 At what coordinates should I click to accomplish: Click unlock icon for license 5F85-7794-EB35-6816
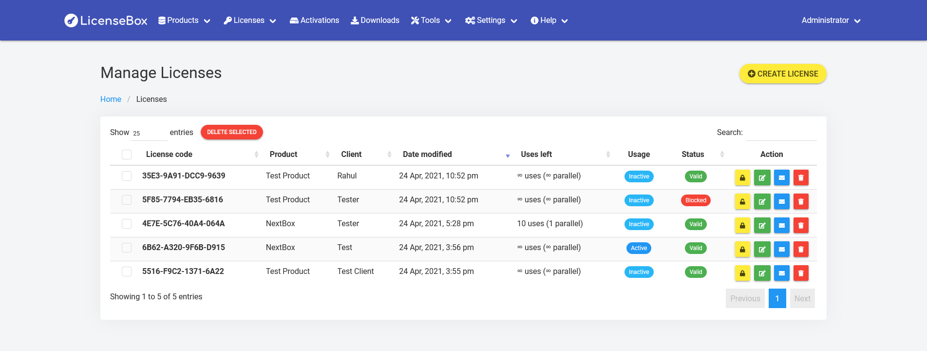(742, 201)
